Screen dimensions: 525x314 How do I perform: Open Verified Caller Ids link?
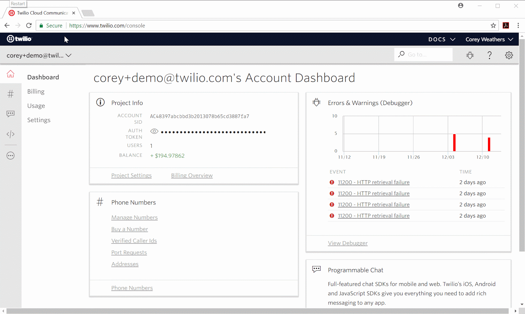pos(134,241)
